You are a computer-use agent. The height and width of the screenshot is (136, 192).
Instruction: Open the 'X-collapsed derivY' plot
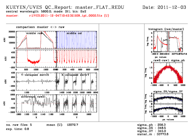click(x=76, y=81)
